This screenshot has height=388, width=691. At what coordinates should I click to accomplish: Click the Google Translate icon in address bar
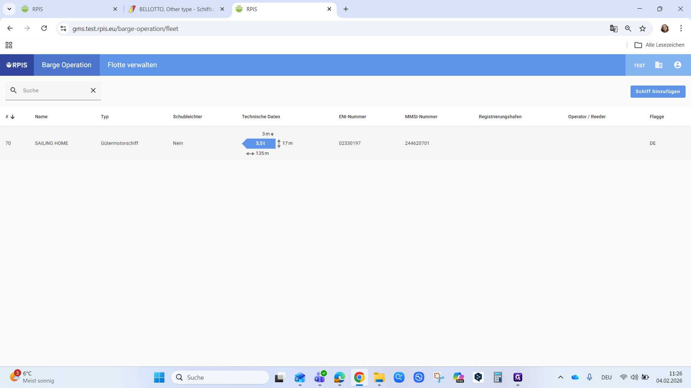[614, 29]
